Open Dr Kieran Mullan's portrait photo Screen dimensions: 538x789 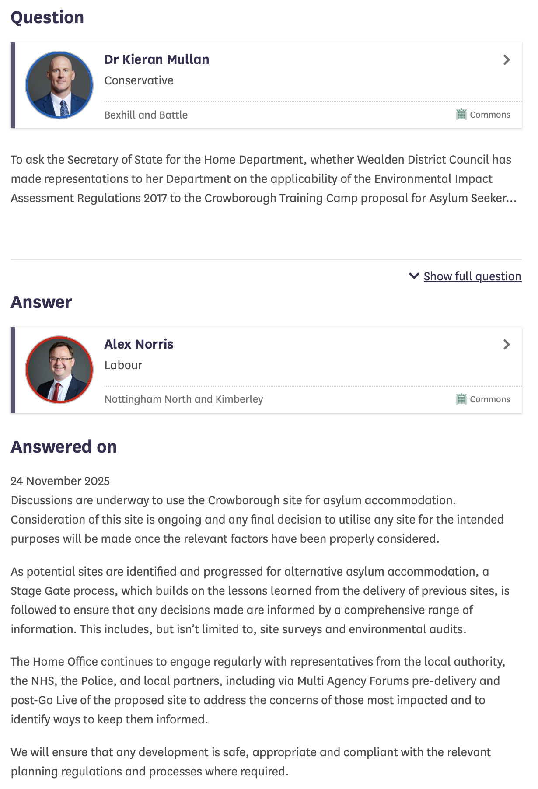(59, 85)
